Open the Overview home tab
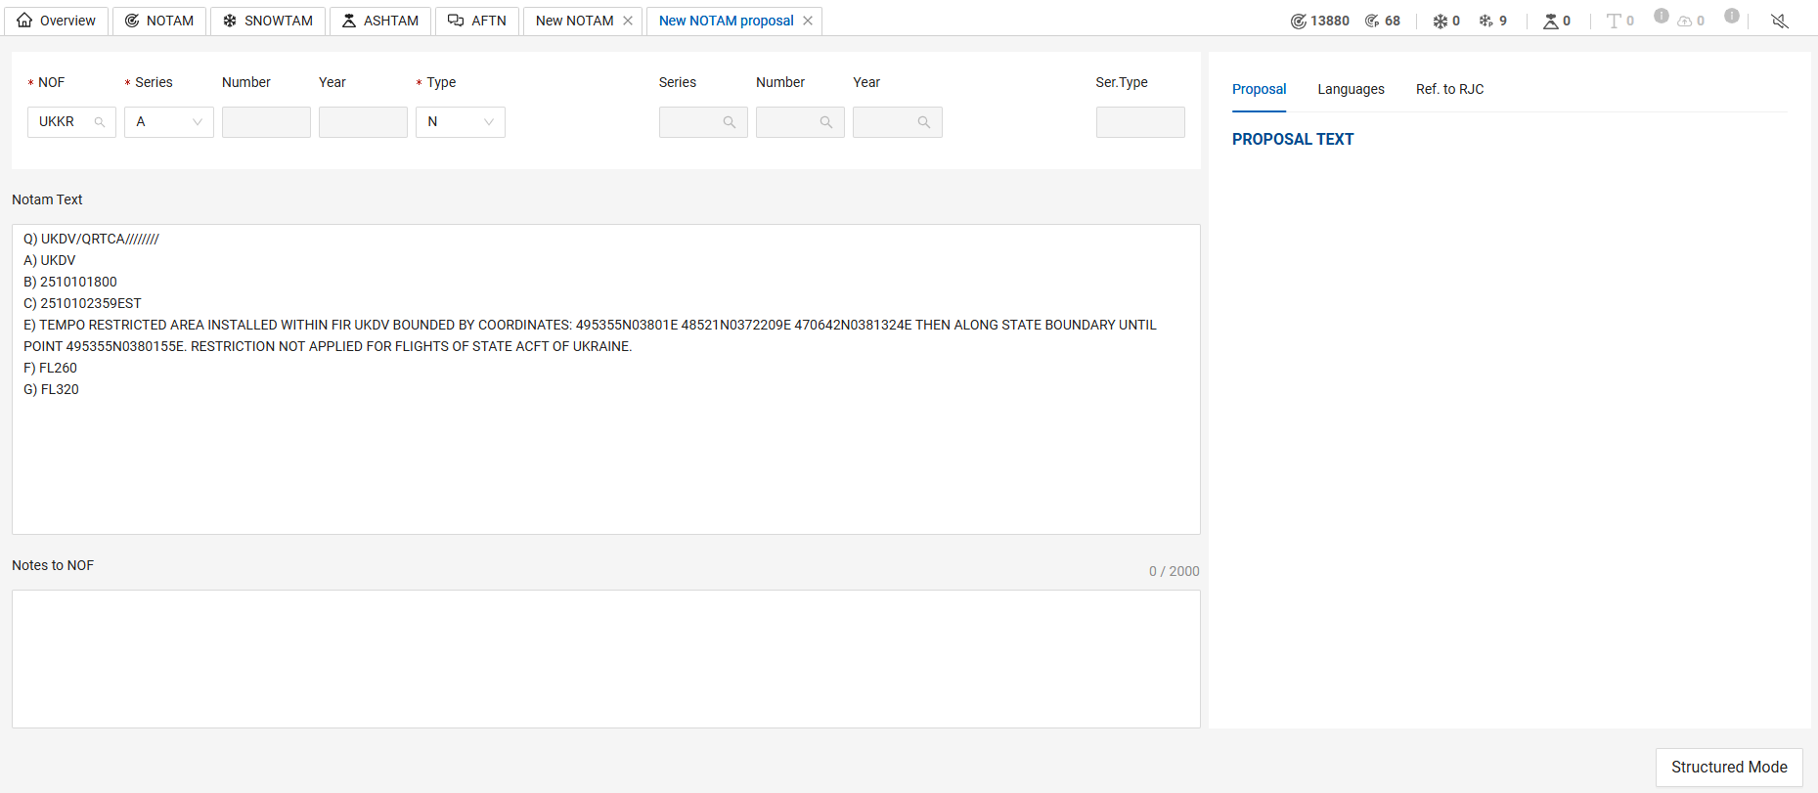The image size is (1818, 793). [x=56, y=21]
